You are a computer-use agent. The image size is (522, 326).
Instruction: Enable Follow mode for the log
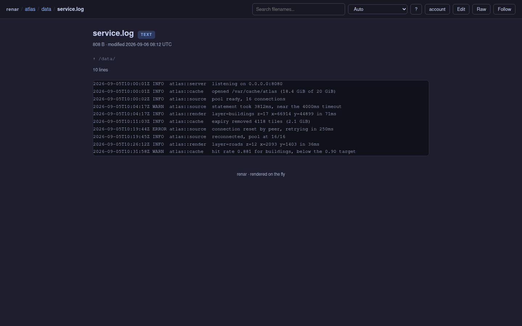coord(504,9)
